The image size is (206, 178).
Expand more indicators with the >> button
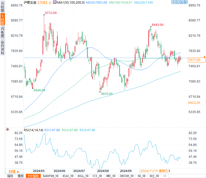[164, 176]
